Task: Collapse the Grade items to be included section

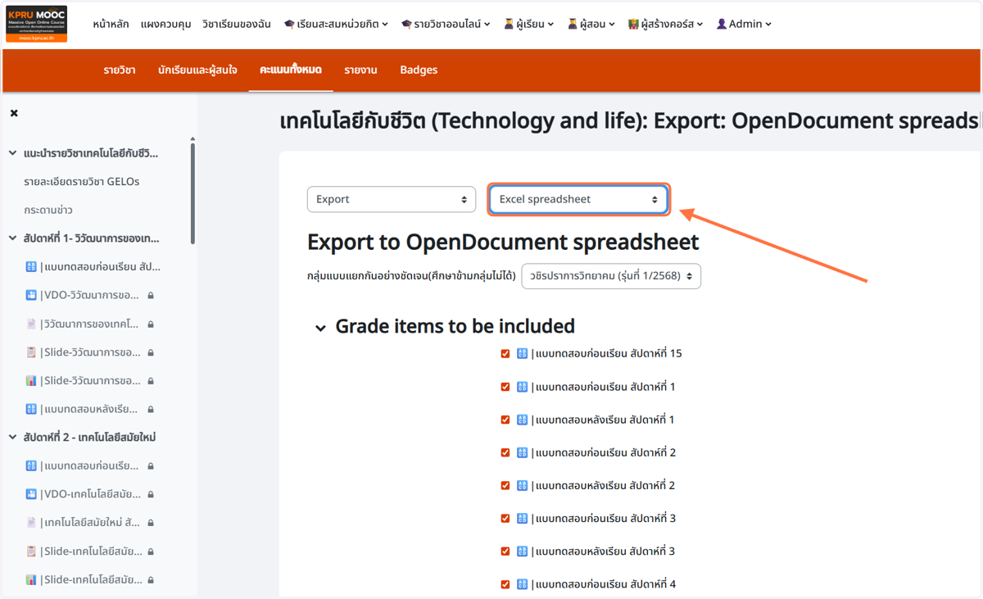Action: tap(321, 328)
